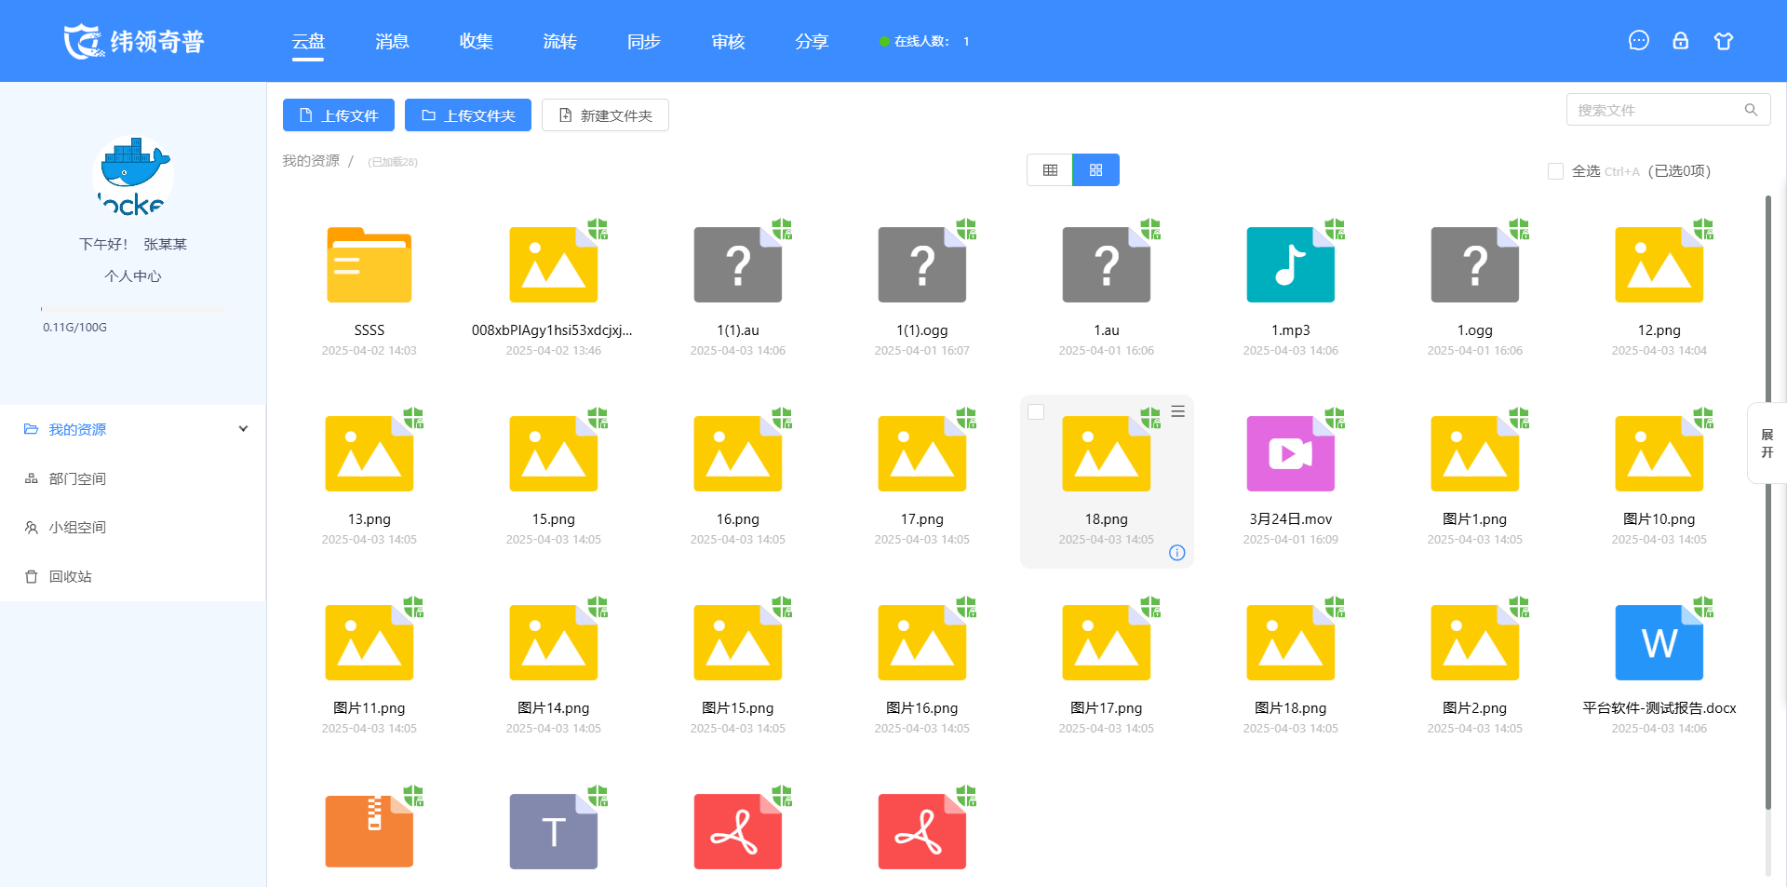Click the 我的资源 breadcrumb link
The height and width of the screenshot is (887, 1787).
tap(311, 161)
